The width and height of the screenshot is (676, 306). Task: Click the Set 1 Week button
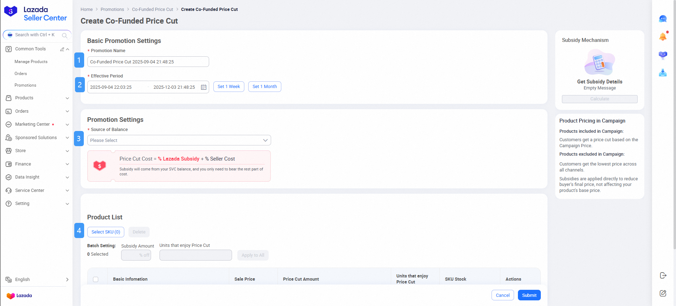[229, 87]
